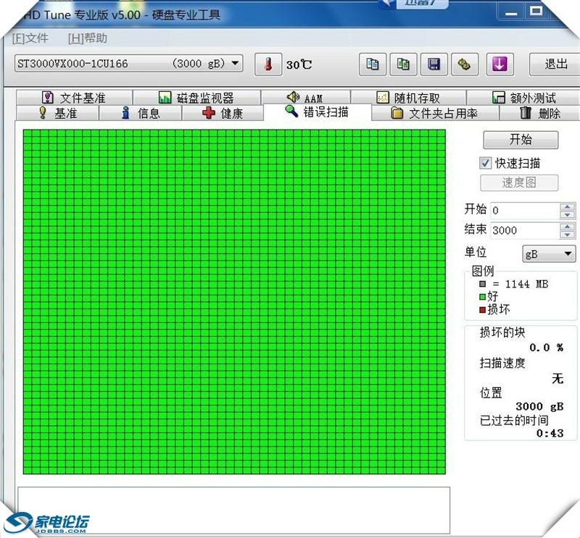Increase the 开始 start value with up arrow
The height and width of the screenshot is (538, 580).
click(568, 206)
